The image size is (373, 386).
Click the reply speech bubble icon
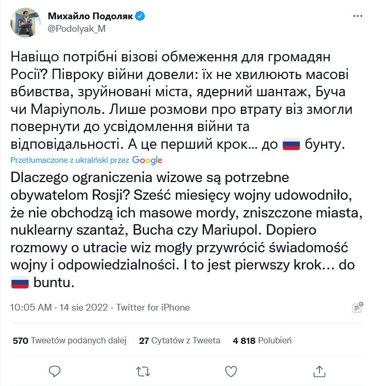coord(55,371)
